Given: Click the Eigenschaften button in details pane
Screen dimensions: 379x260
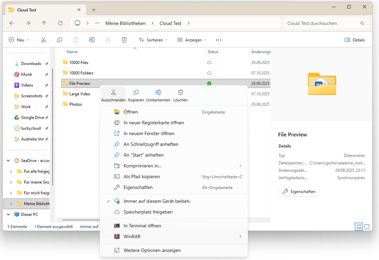Looking at the screenshot, I should click(299, 191).
